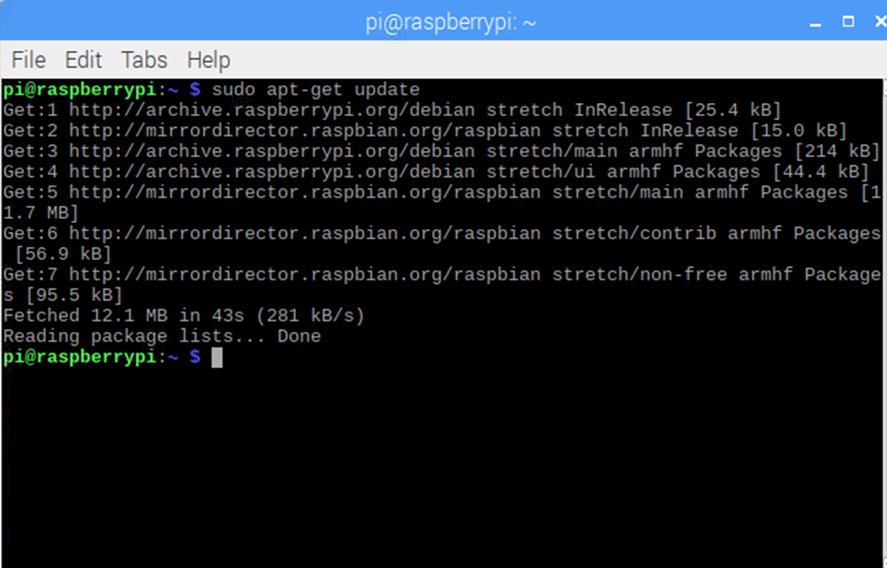Viewport: 887px width, 568px height.
Task: Open the Tabs menu
Action: pyautogui.click(x=144, y=60)
